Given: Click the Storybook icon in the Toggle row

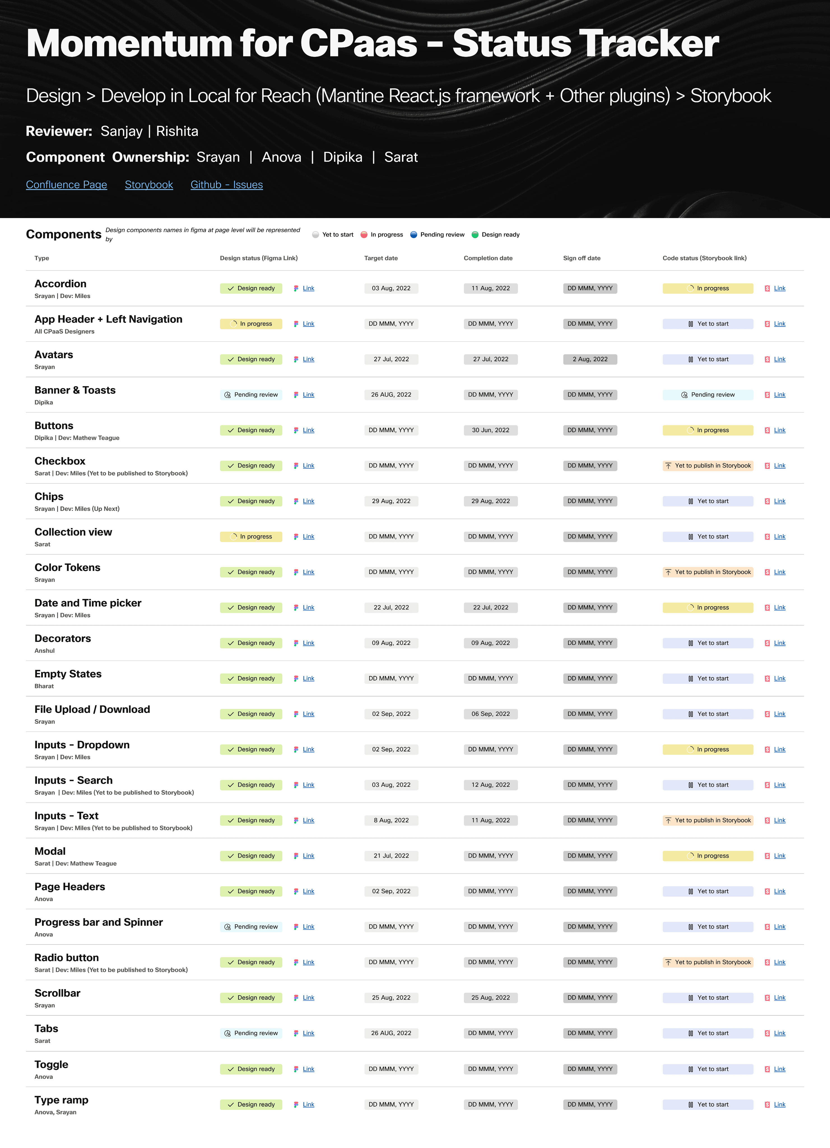Looking at the screenshot, I should 767,1069.
